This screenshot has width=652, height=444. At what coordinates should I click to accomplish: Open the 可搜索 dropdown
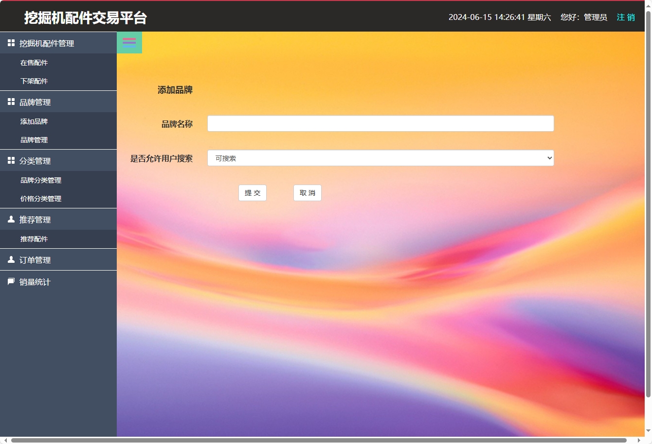coord(380,158)
